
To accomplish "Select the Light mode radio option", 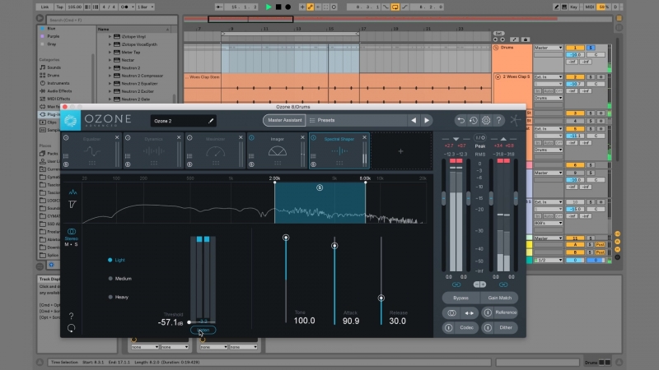I will (110, 260).
